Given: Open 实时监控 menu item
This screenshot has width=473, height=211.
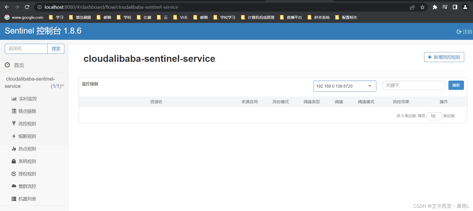Looking at the screenshot, I should pos(24,99).
